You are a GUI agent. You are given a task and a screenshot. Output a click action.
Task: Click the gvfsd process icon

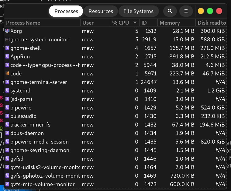click(7, 159)
